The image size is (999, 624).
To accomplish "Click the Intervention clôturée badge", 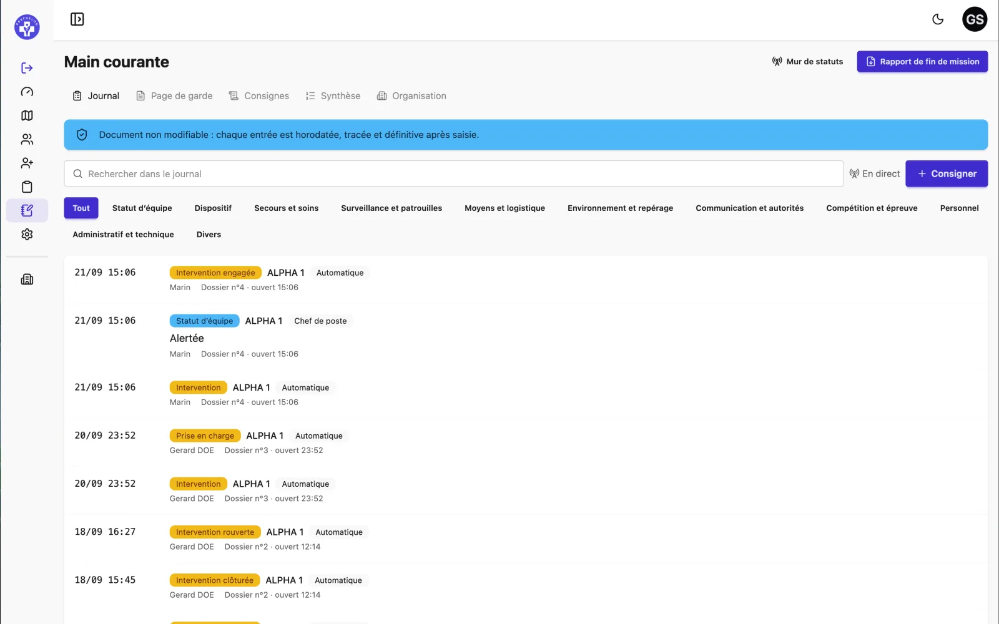I will tap(215, 580).
